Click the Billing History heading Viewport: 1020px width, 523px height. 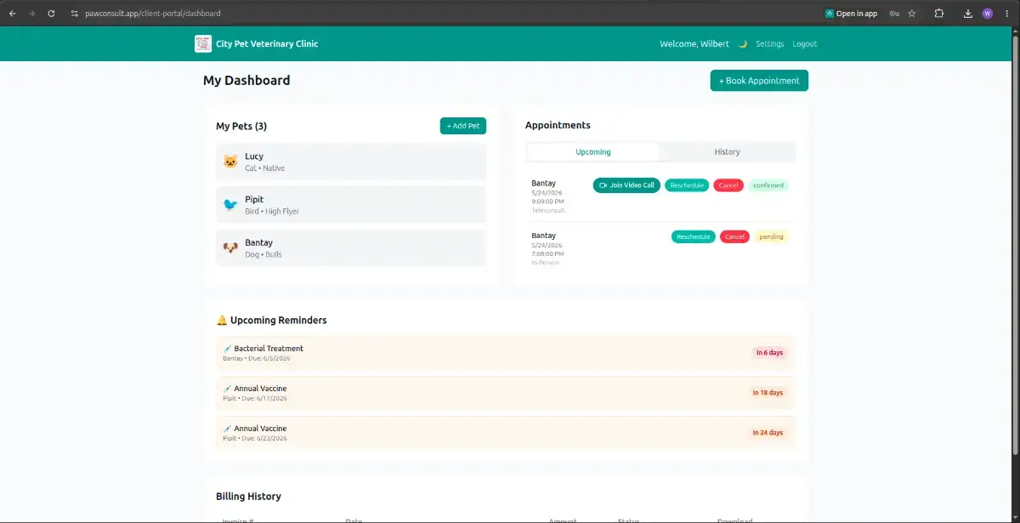click(x=248, y=497)
